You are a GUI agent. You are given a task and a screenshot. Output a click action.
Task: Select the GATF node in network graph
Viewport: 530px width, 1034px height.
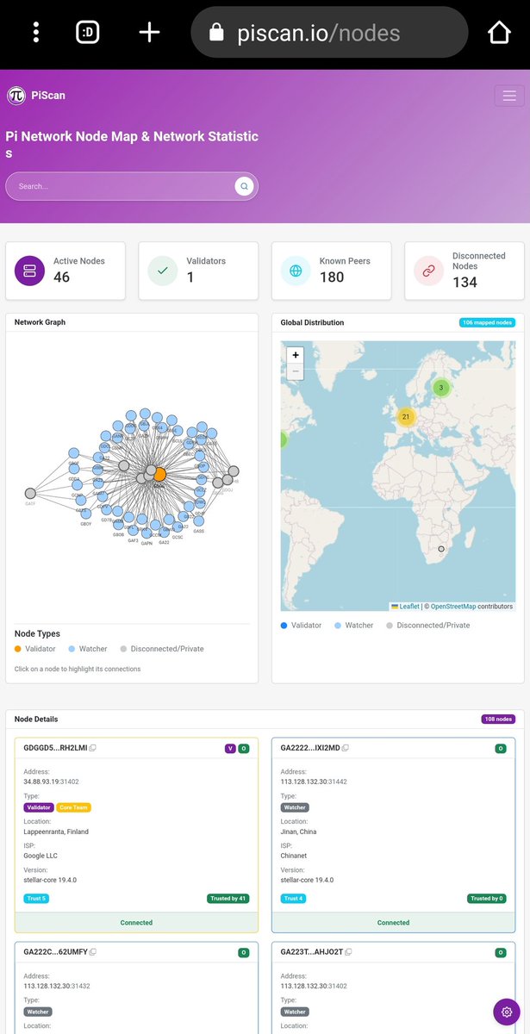click(30, 494)
